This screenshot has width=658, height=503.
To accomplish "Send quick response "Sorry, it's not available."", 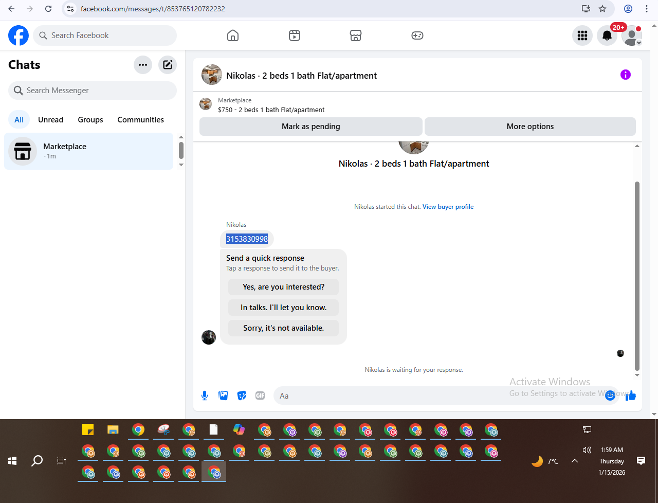I will click(x=284, y=328).
